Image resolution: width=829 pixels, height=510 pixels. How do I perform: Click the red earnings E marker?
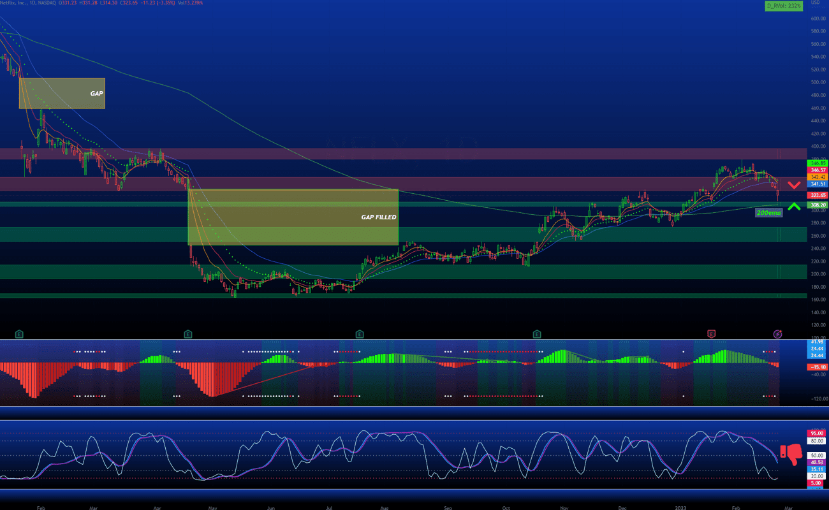tap(712, 333)
